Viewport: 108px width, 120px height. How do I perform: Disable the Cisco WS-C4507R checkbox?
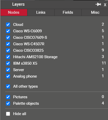point(8,44)
